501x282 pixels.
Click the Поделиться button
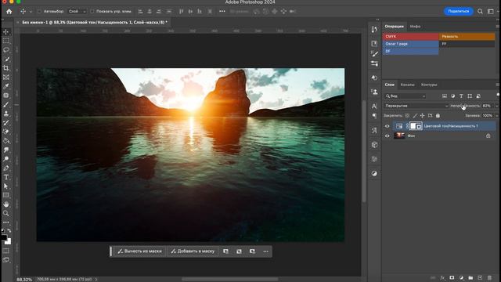click(458, 11)
